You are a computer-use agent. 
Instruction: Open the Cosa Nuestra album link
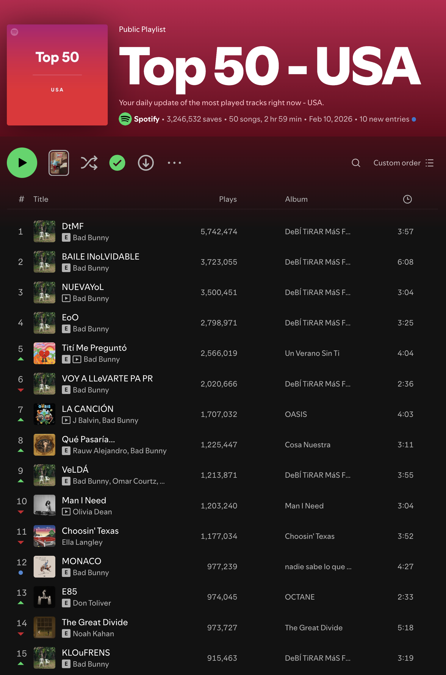[308, 445]
